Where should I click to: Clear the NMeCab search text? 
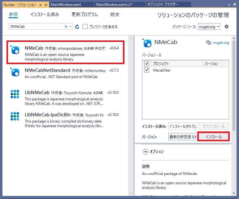(66, 27)
